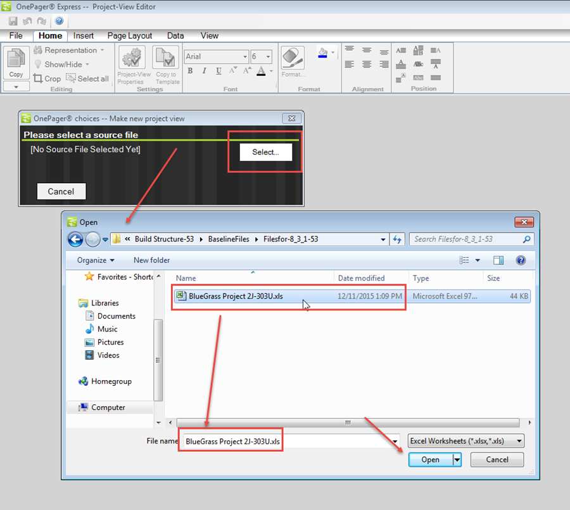Screen dimensions: 570x510
Task: Toggle bold text formatting
Action: click(x=191, y=71)
